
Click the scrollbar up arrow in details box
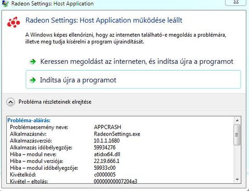[237, 120]
